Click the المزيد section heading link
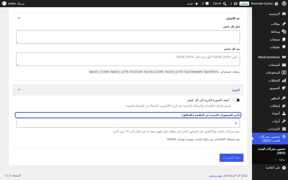The image size is (288, 180). point(236,90)
